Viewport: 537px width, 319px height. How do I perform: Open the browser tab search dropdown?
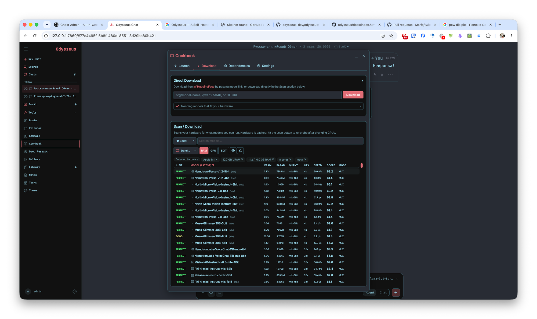point(47,25)
